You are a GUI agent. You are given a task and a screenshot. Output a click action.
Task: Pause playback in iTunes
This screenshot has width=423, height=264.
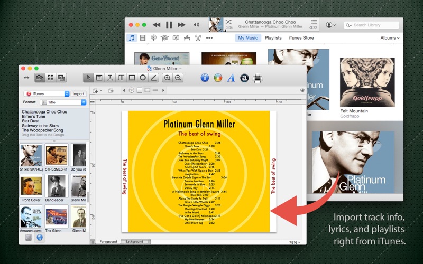[x=169, y=25]
